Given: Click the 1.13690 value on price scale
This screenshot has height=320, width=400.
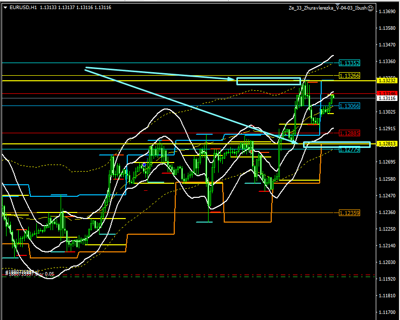Looking at the screenshot, I should (x=387, y=11).
